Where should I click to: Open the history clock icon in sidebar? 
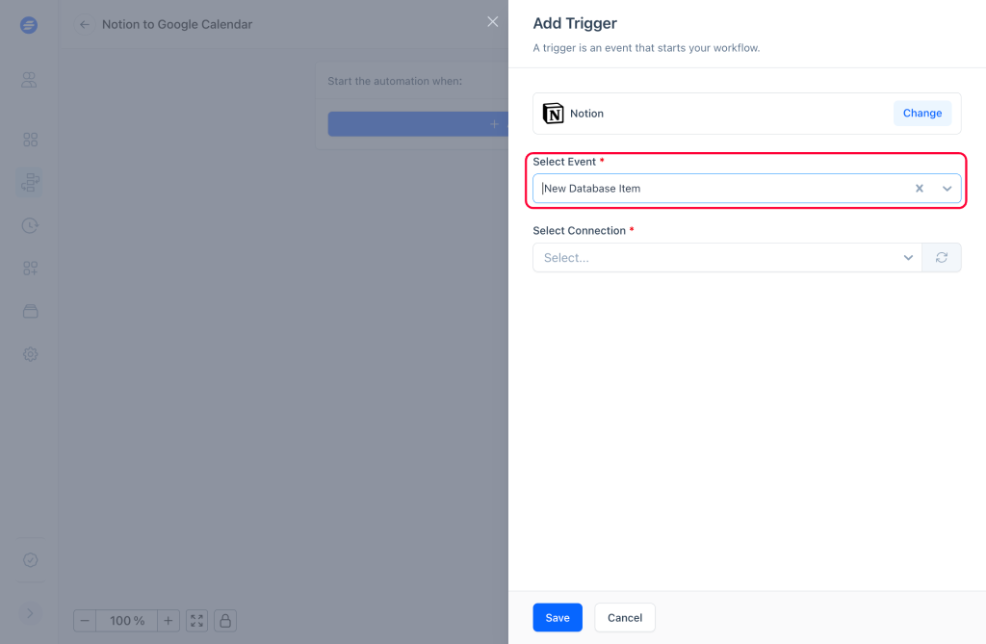pyautogui.click(x=30, y=225)
